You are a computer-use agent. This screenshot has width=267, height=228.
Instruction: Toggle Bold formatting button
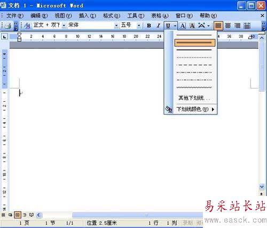click(x=149, y=26)
